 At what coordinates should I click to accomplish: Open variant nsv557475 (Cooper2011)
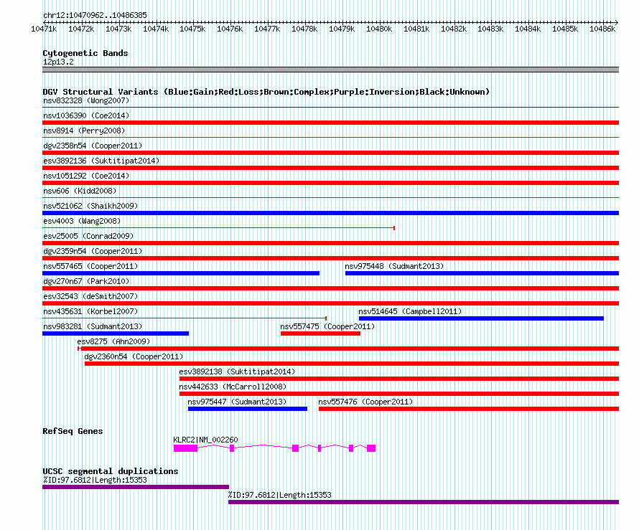click(x=327, y=326)
